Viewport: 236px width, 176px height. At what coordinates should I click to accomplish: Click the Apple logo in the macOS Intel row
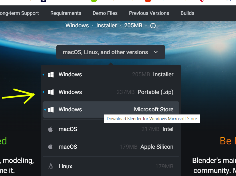pyautogui.click(x=51, y=129)
